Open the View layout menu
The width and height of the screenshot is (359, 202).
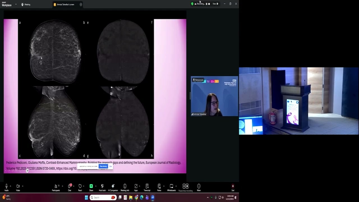coord(215,4)
